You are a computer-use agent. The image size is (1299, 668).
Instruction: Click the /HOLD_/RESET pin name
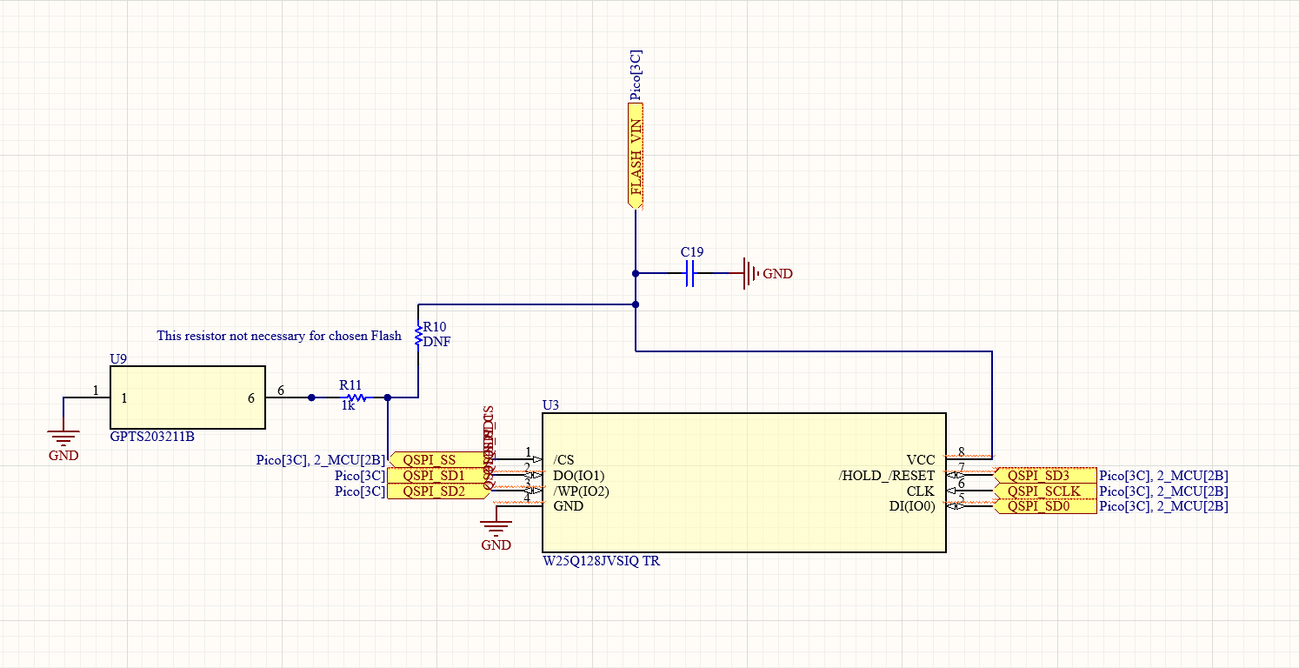[x=887, y=476]
